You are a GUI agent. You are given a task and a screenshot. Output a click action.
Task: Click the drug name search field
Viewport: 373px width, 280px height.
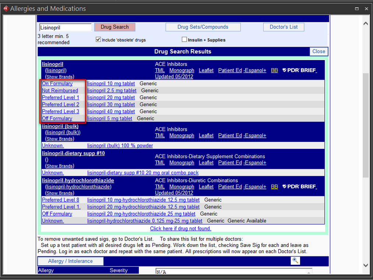click(65, 27)
